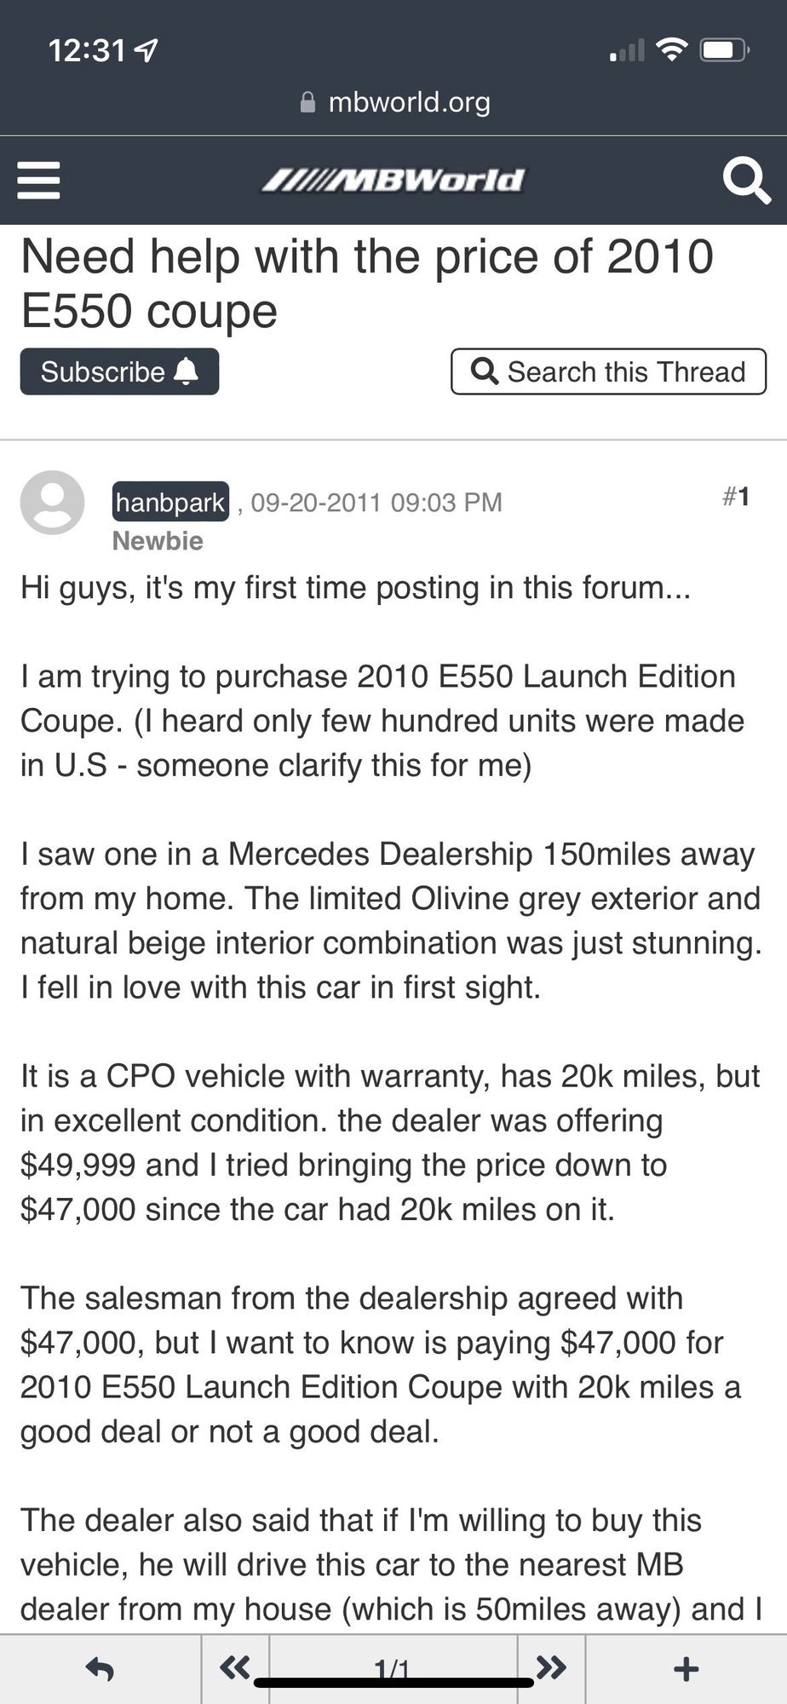Tap the 12:31 clock in status bar
Screen dimensions: 787x1704
(x=87, y=51)
